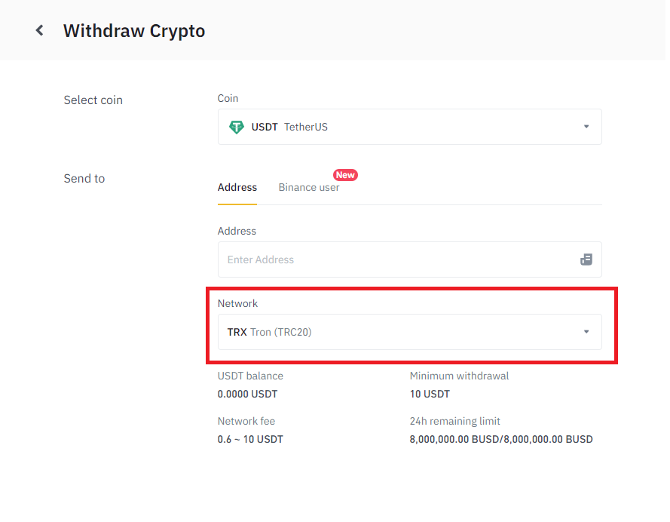This screenshot has height=522, width=670.
Task: Click the Address field label above input
Action: [x=237, y=232]
